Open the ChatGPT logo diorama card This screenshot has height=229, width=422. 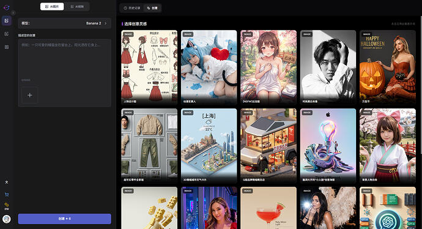(x=388, y=208)
